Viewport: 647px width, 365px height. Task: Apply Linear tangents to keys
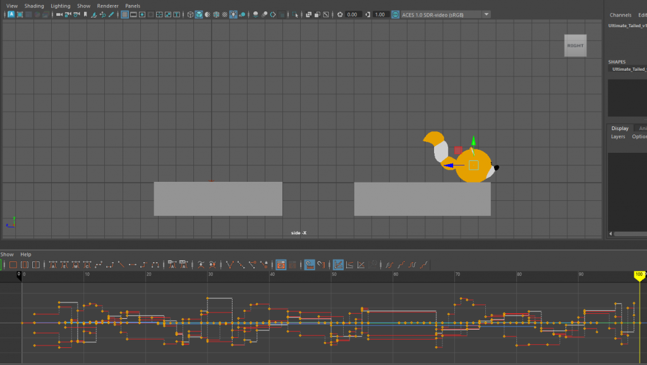[121, 265]
